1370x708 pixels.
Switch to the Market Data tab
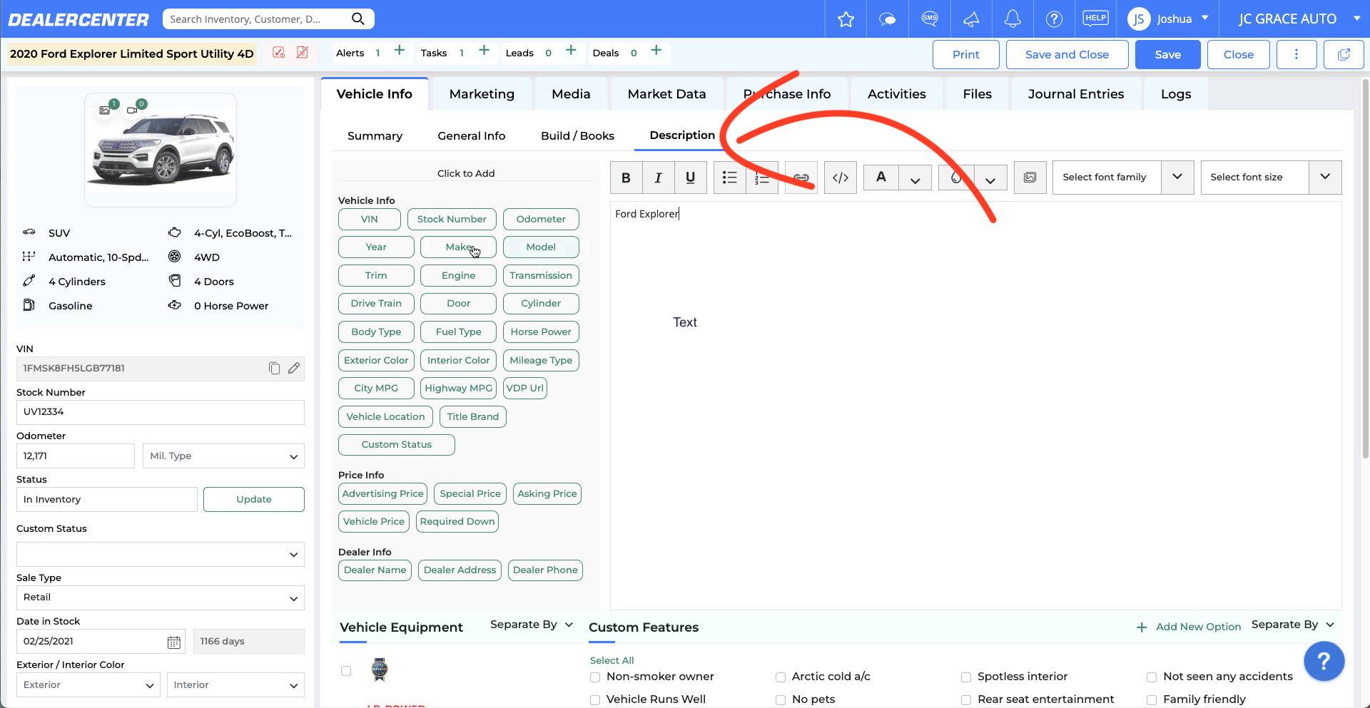pyautogui.click(x=666, y=94)
